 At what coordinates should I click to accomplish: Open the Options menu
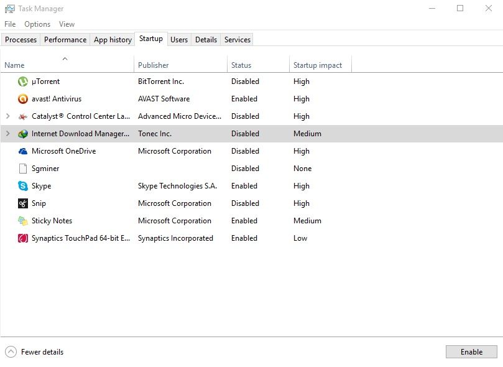pos(37,24)
